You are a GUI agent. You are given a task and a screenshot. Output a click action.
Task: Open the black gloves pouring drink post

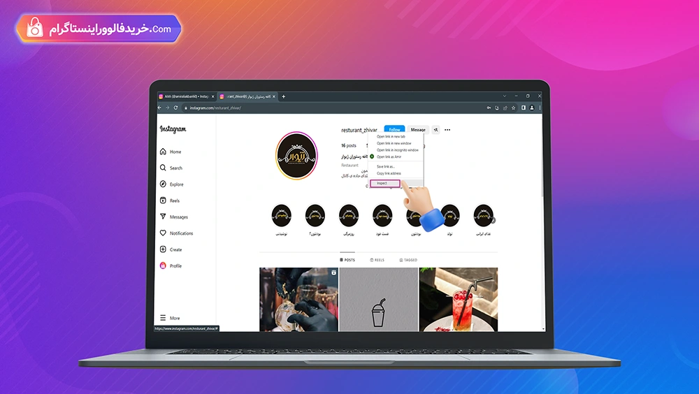coord(298,300)
